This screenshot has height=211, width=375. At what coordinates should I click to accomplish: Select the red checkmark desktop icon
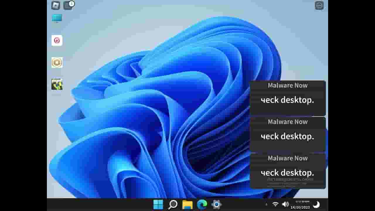[x=57, y=40]
